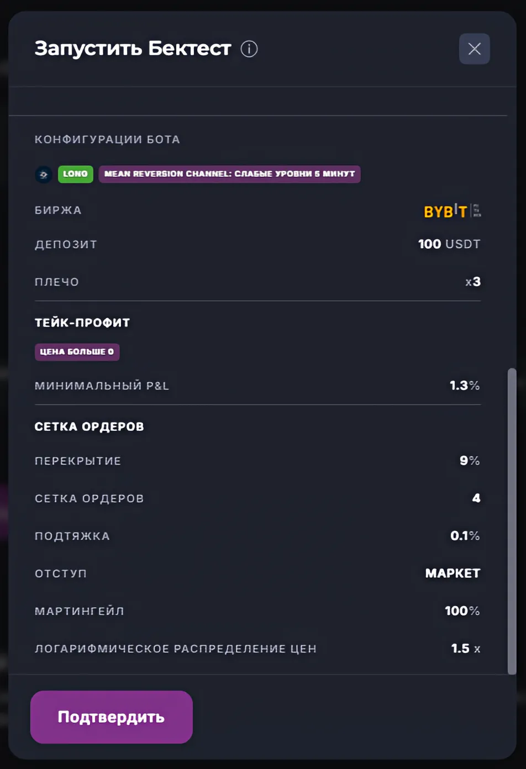
Task: Click the x3 leverage value
Action: click(473, 282)
